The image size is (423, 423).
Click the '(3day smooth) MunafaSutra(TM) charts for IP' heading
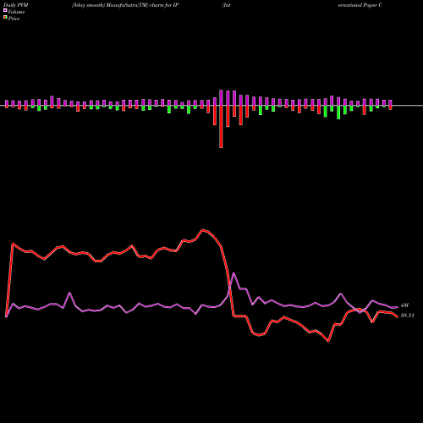pyautogui.click(x=125, y=5)
